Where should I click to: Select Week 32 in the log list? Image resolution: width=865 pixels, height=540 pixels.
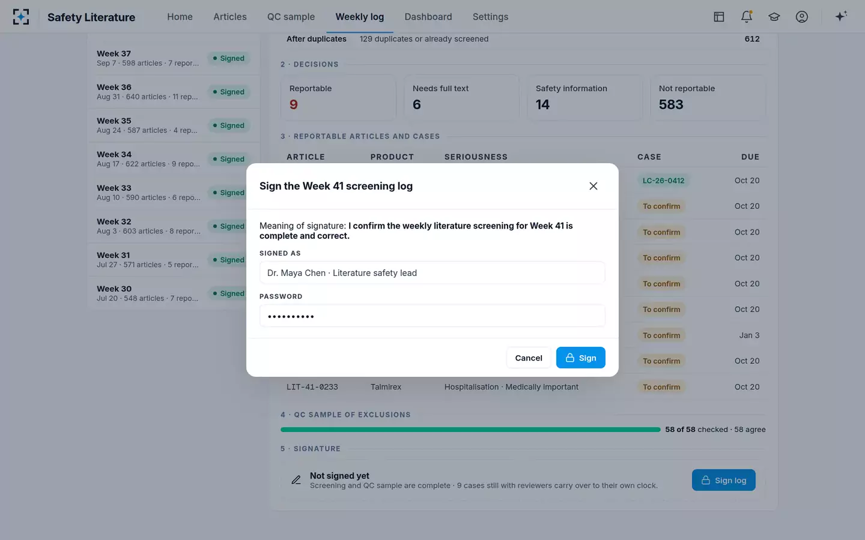tap(174, 226)
